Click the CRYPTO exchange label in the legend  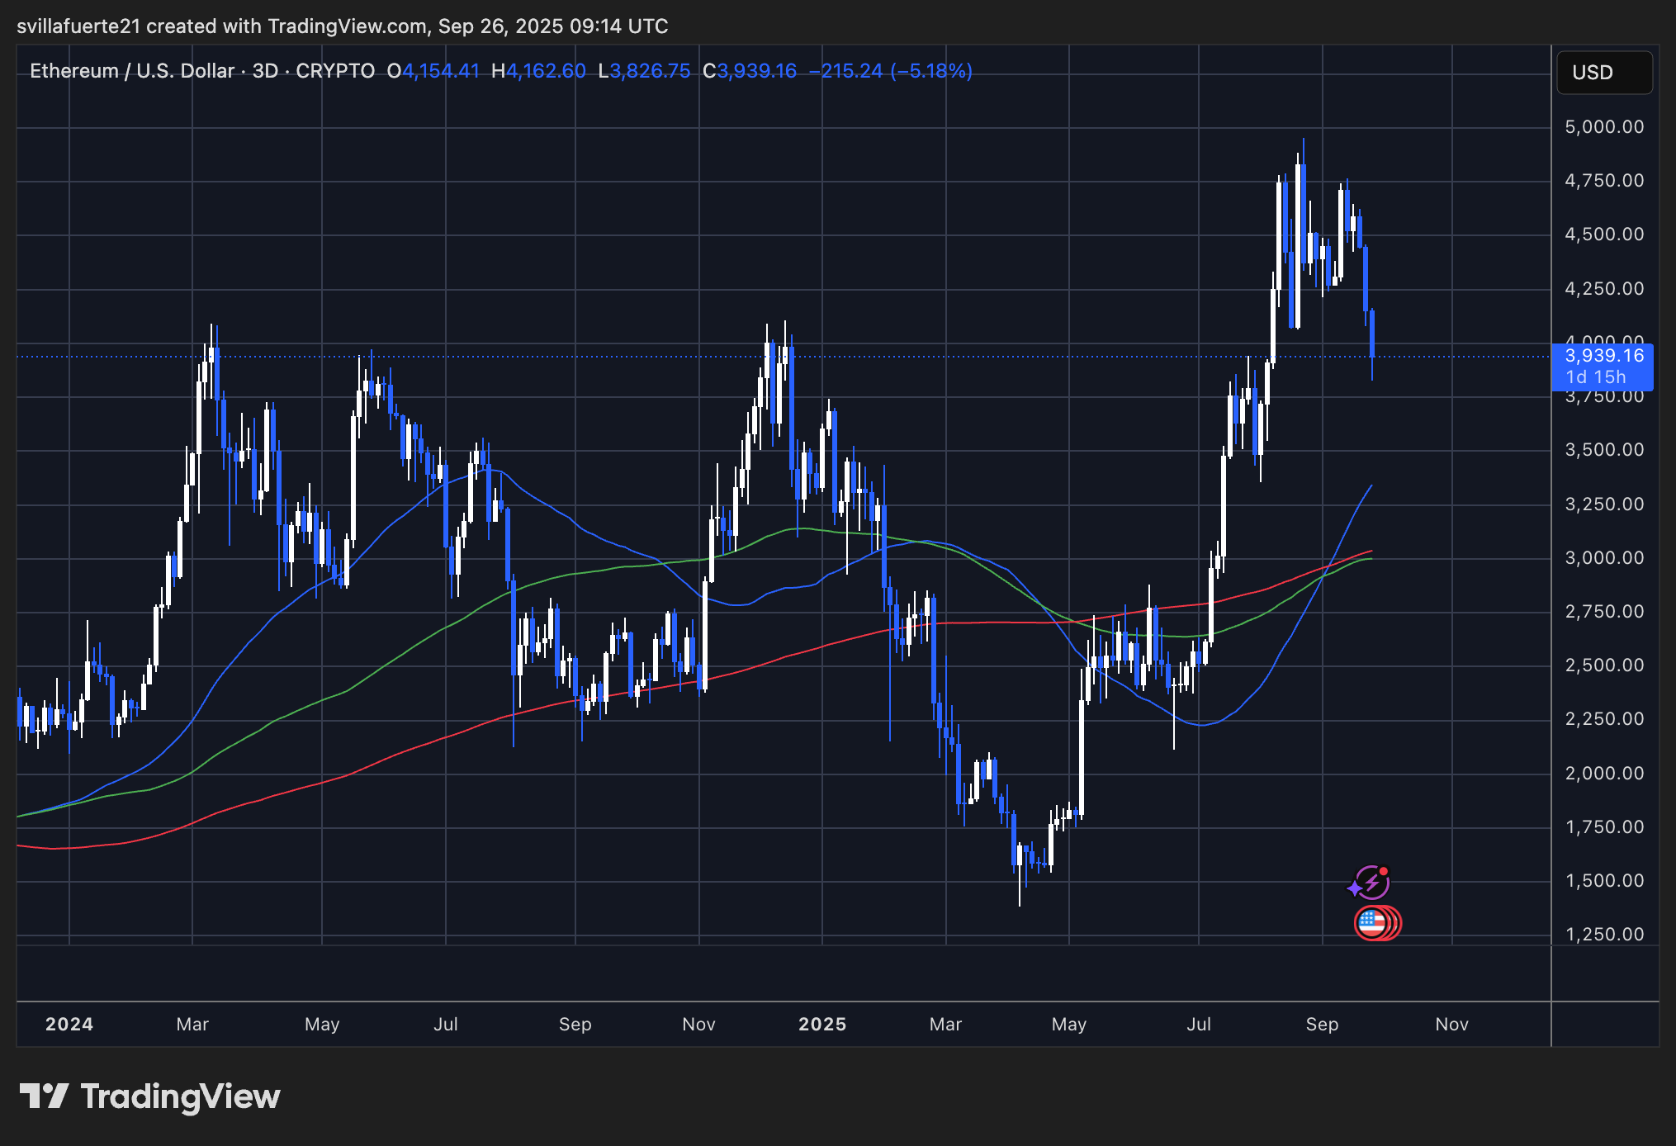334,71
